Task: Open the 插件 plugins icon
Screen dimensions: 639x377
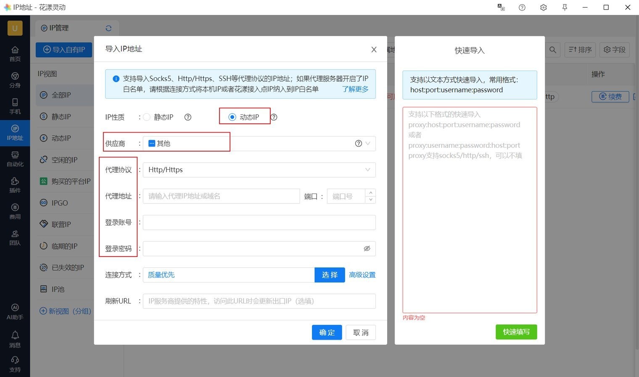Action: pos(15,185)
